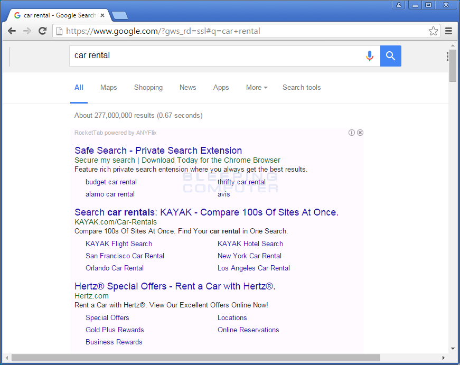Open the budget car rental sitelink
The width and height of the screenshot is (460, 365).
pos(111,182)
